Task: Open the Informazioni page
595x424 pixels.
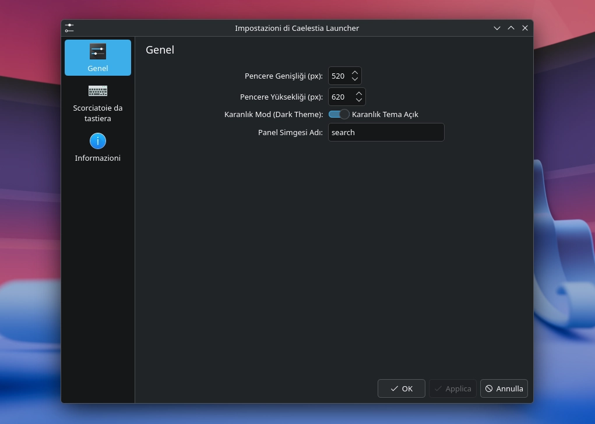Action: click(x=97, y=148)
